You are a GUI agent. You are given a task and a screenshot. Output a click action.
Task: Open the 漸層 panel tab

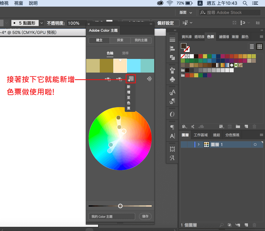[x=235, y=37]
